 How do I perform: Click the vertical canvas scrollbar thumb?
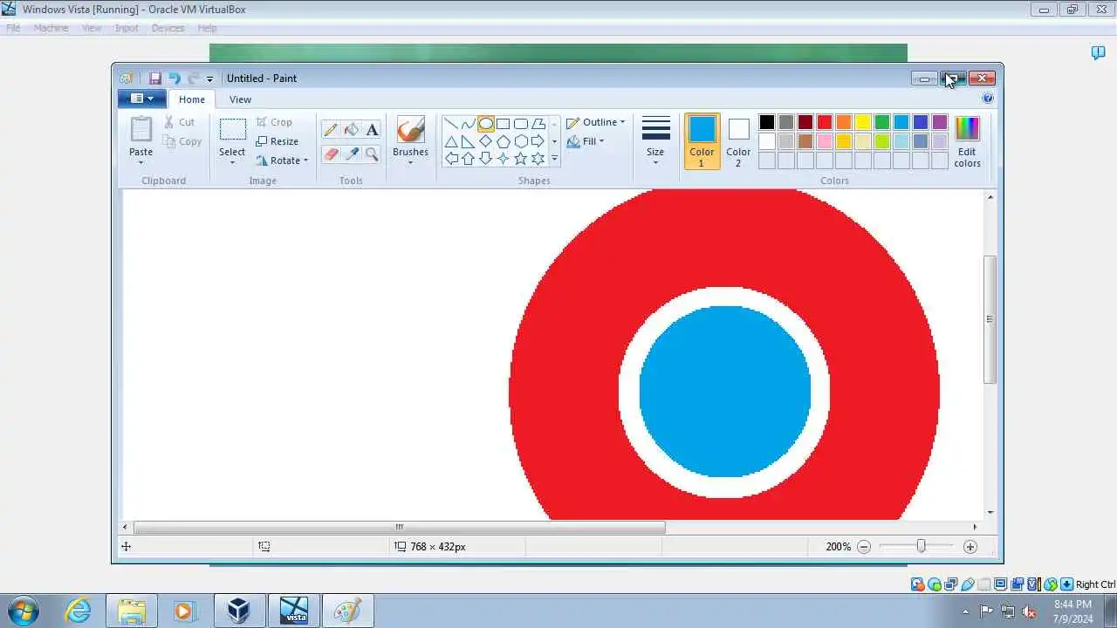[x=990, y=319]
